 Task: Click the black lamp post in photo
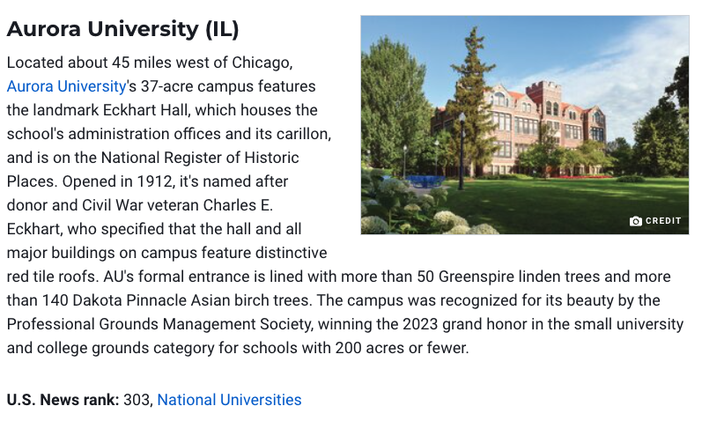tap(462, 151)
